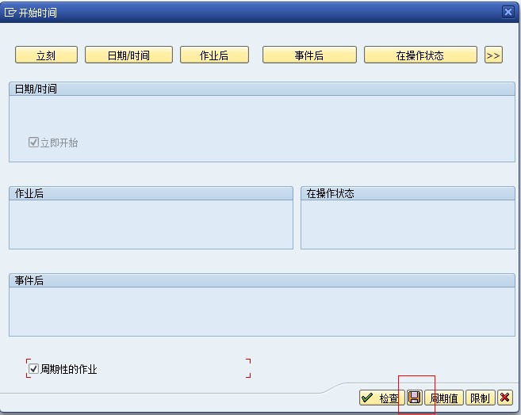Open the 限制 (Restrictions) button
This screenshot has width=521, height=415.
(x=481, y=398)
